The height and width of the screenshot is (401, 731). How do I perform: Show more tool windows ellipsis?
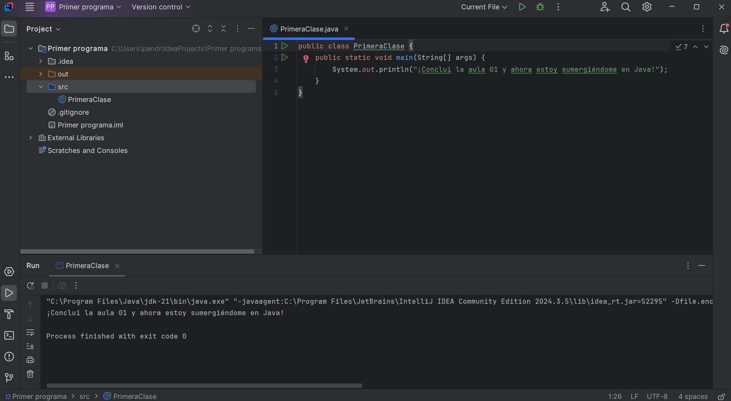tap(9, 77)
